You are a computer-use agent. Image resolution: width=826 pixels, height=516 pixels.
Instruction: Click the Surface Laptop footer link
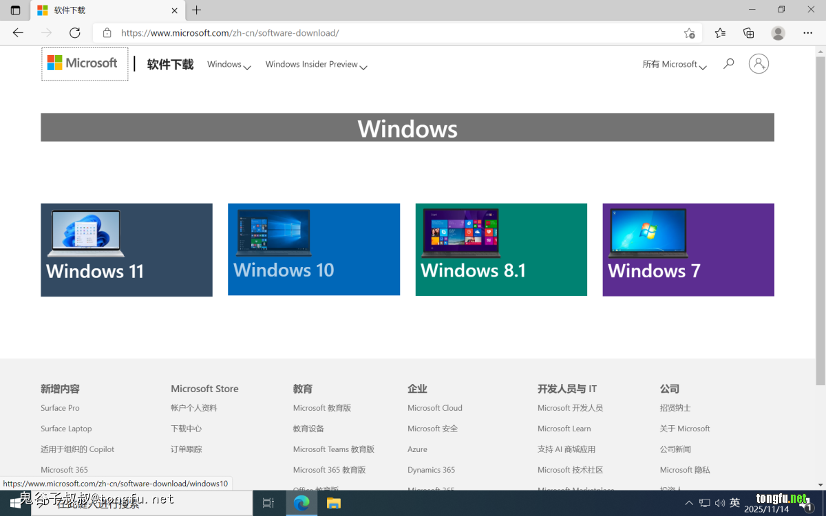click(66, 429)
